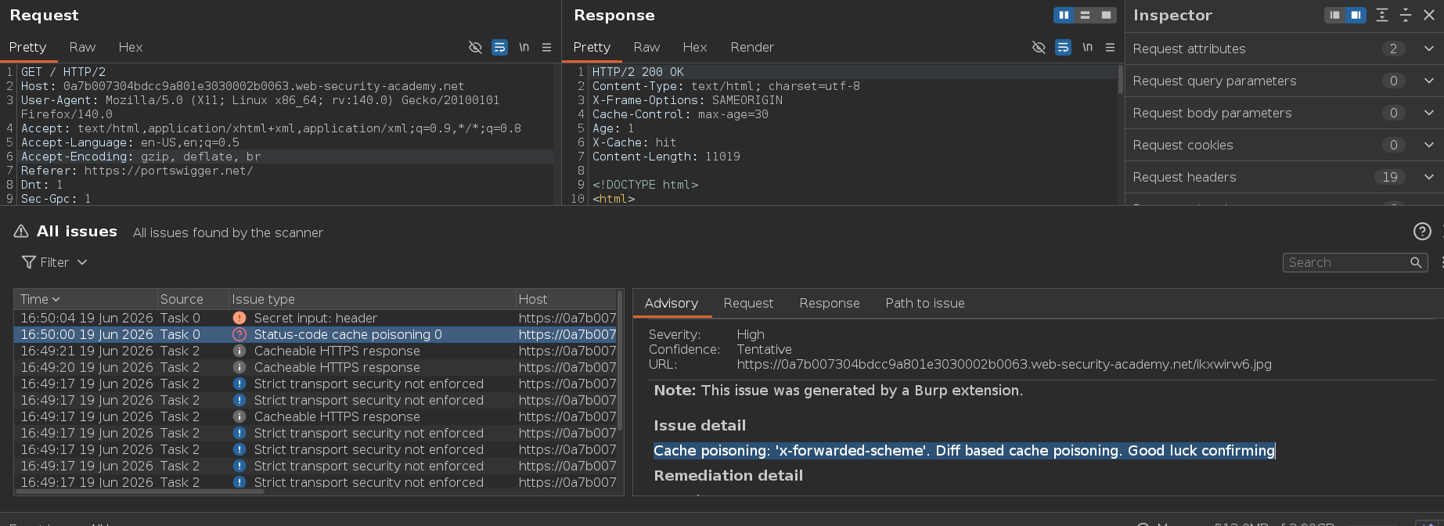Click info icon of 16:49:21 Cacheable HTTPS row

(x=239, y=351)
